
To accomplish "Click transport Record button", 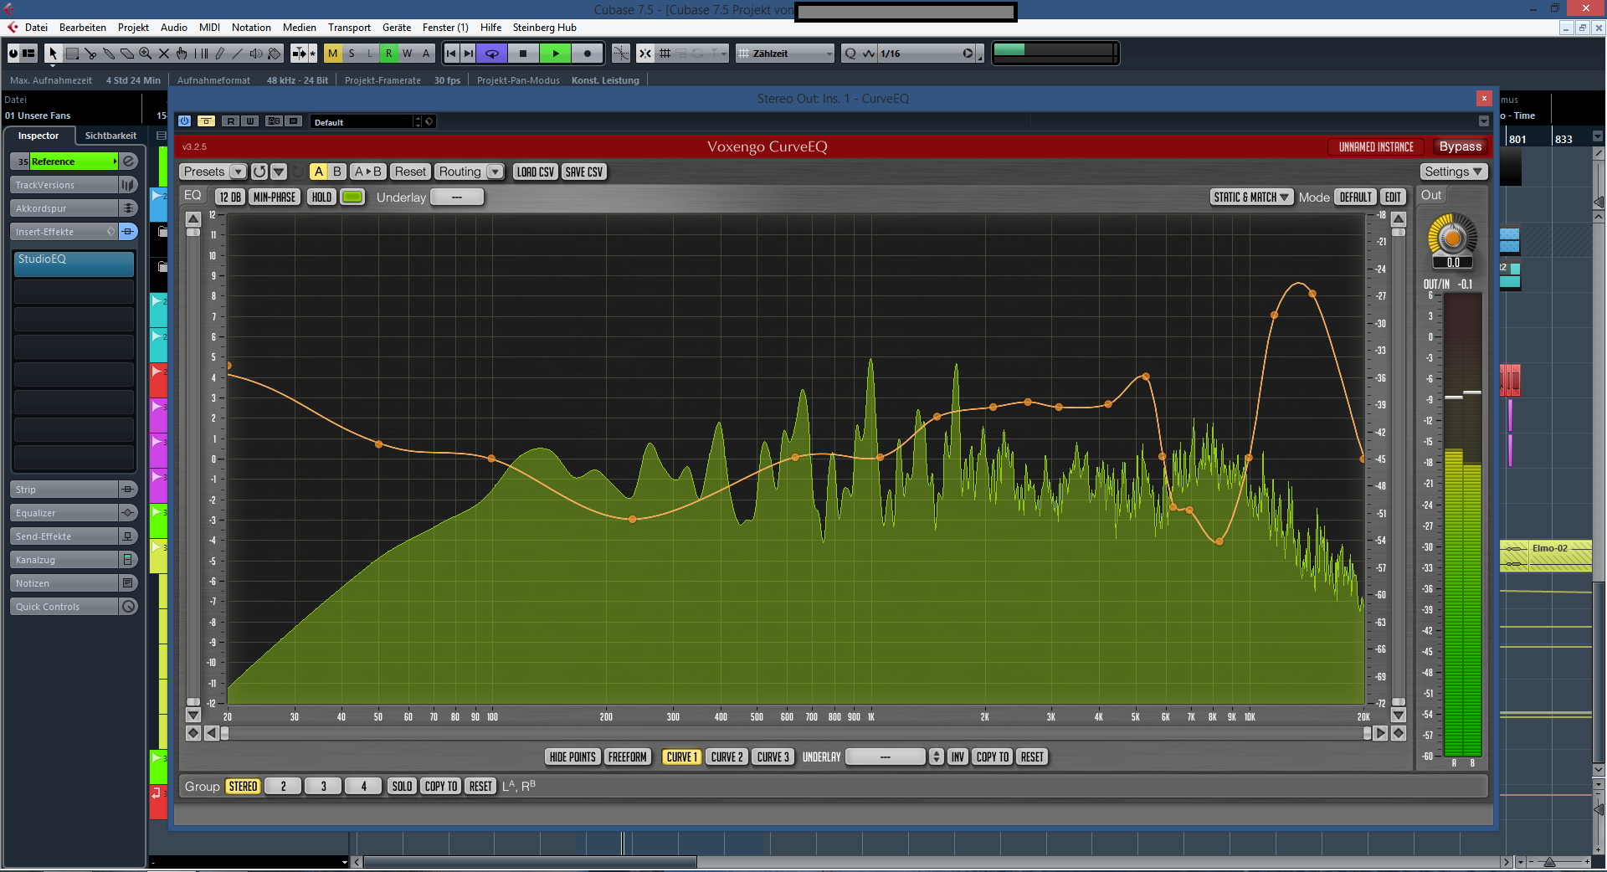I will click(x=588, y=54).
